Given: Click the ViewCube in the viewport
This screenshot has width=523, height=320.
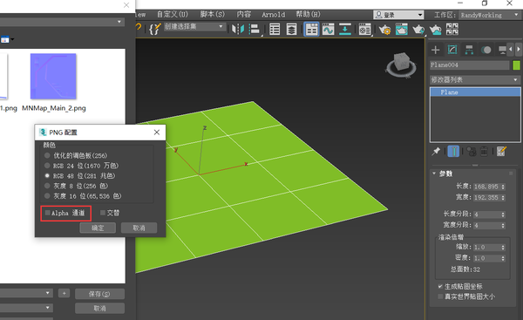Looking at the screenshot, I should (401, 65).
